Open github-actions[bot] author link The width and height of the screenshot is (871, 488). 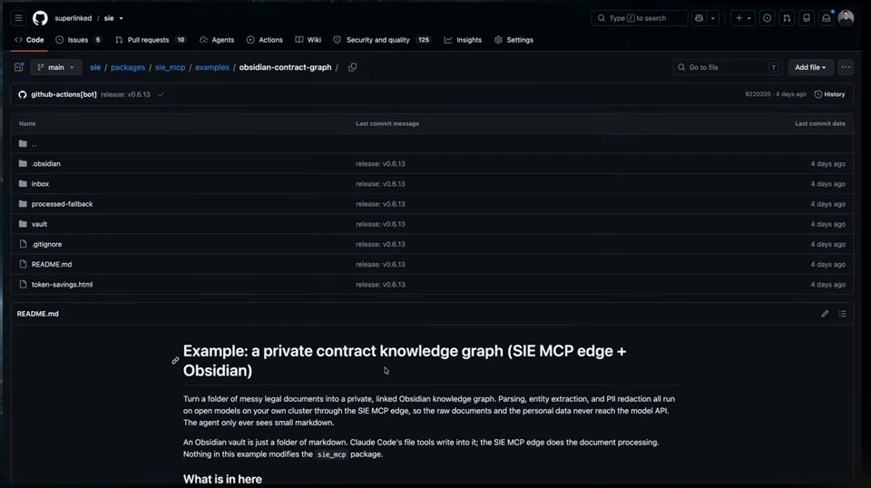click(x=64, y=94)
